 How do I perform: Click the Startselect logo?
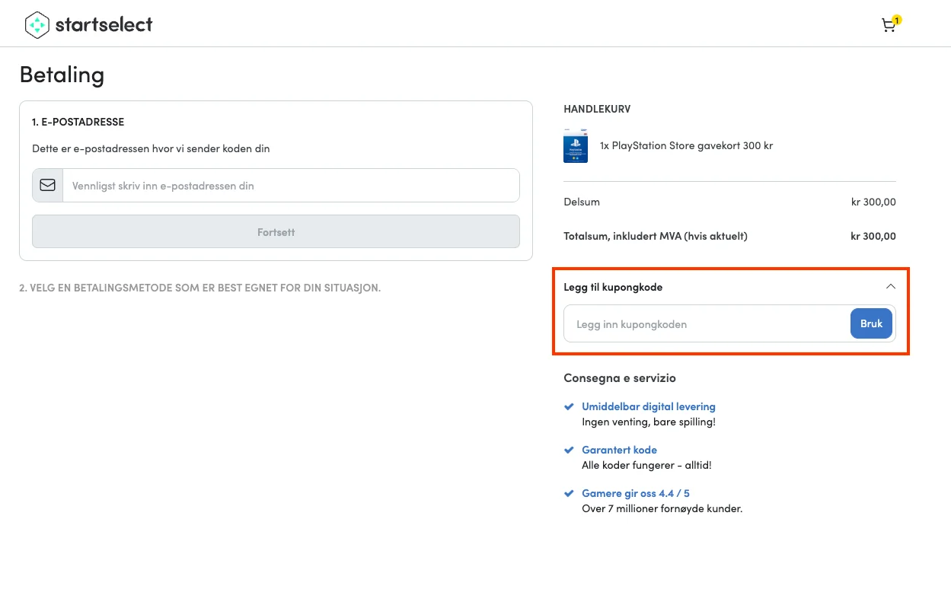[x=88, y=24]
